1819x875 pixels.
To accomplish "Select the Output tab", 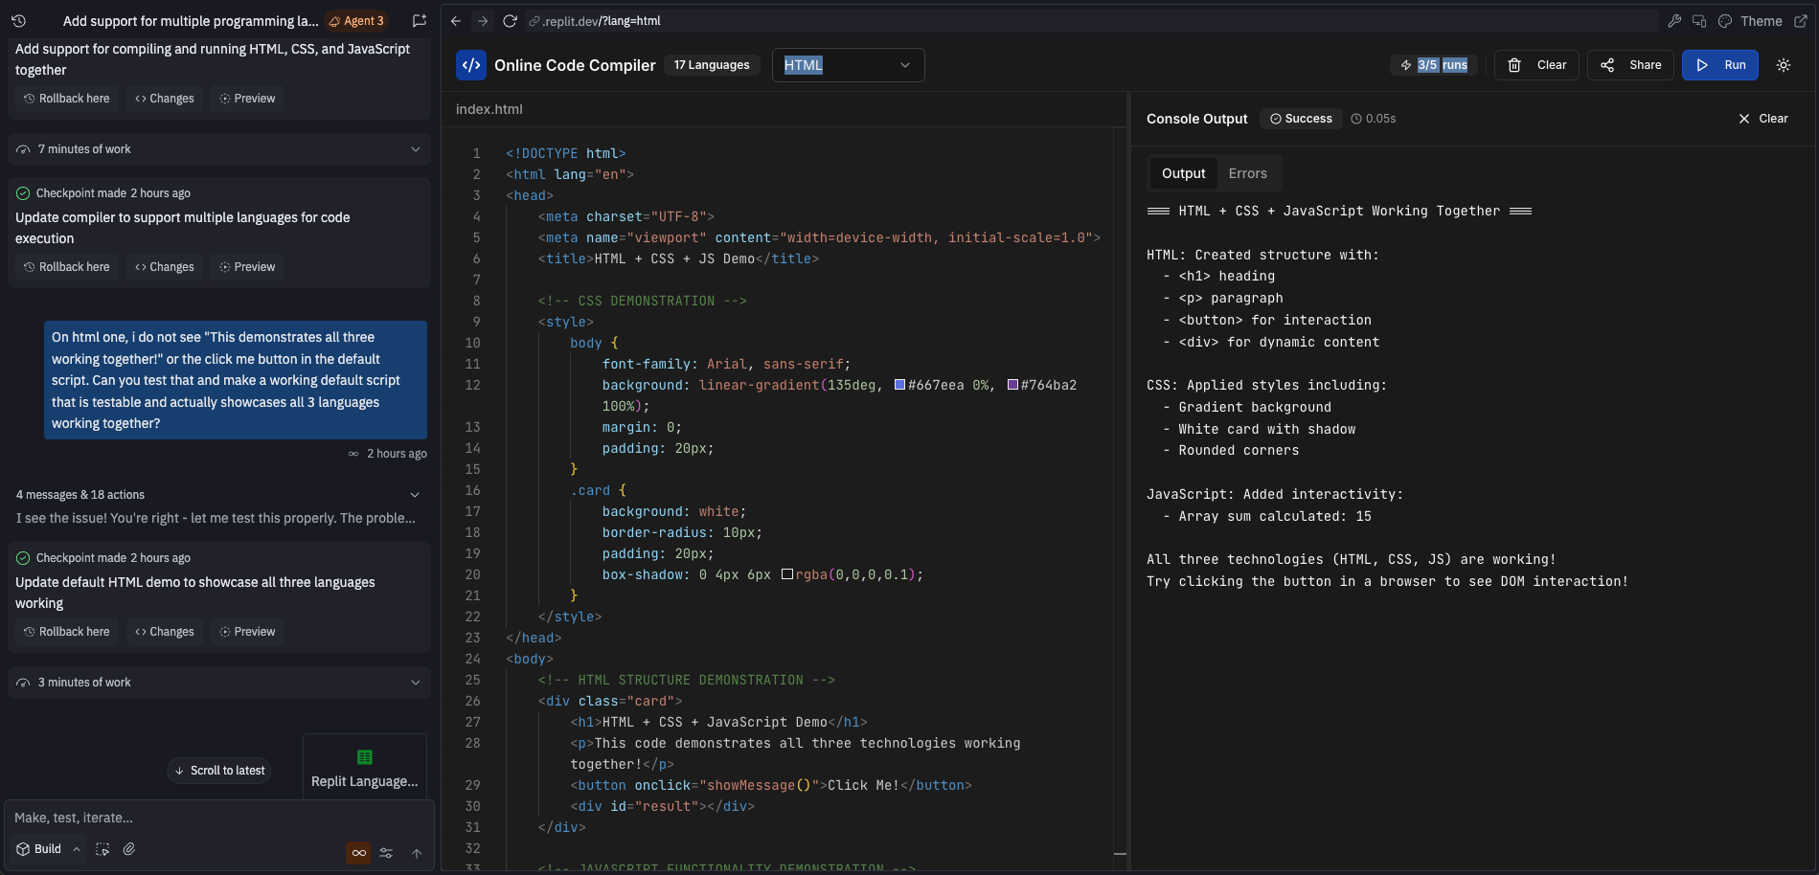I will 1183,173.
